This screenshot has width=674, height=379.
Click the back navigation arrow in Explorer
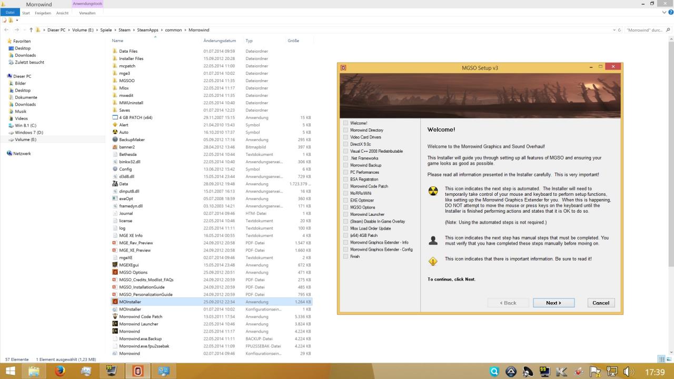tap(6, 30)
